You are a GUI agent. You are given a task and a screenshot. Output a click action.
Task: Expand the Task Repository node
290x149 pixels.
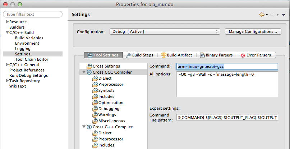[7, 80]
